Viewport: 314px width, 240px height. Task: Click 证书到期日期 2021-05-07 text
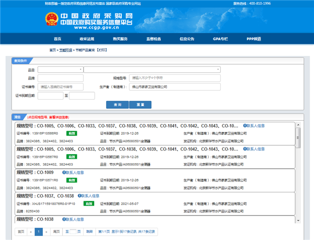119,204
